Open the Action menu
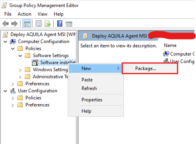The width and height of the screenshot is (196, 144). coord(24,14)
